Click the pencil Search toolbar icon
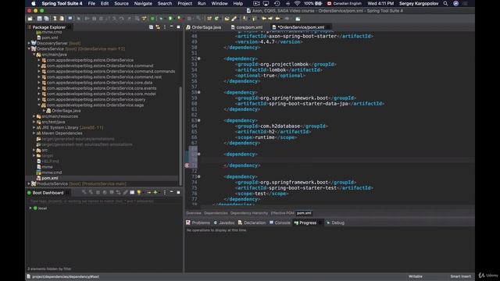 [234, 19]
